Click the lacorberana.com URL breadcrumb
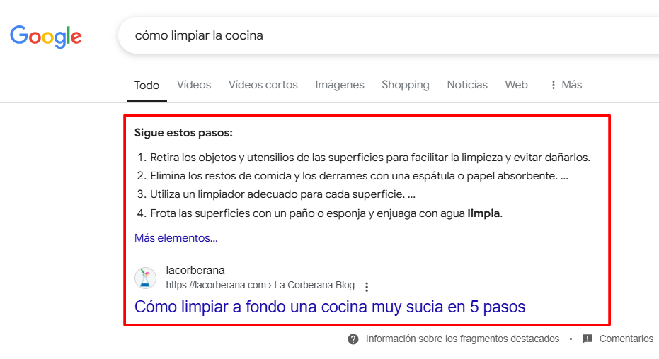 click(x=260, y=286)
